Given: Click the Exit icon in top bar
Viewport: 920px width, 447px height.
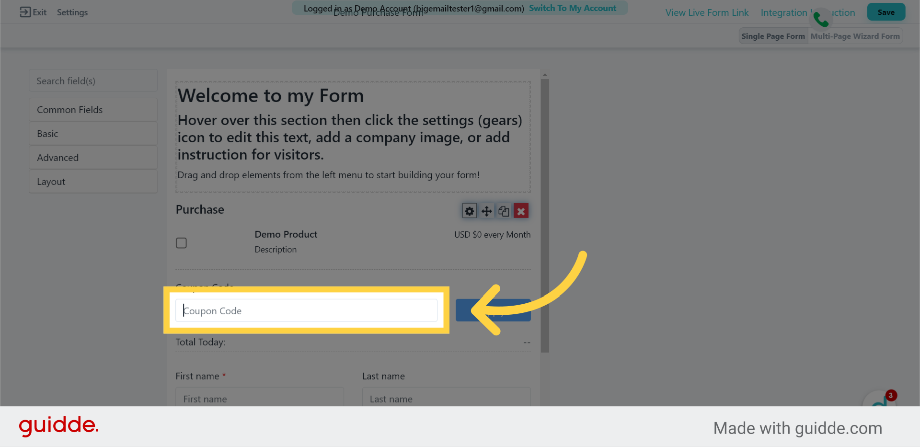Looking at the screenshot, I should pyautogui.click(x=25, y=12).
